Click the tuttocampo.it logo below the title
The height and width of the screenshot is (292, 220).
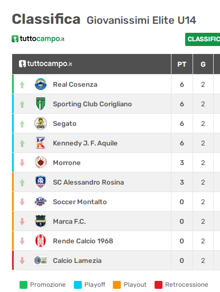(x=38, y=39)
